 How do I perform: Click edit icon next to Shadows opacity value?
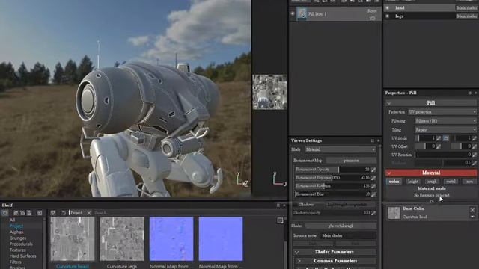tap(373, 213)
